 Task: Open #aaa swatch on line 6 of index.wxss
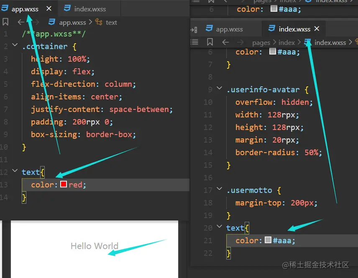(x=272, y=51)
